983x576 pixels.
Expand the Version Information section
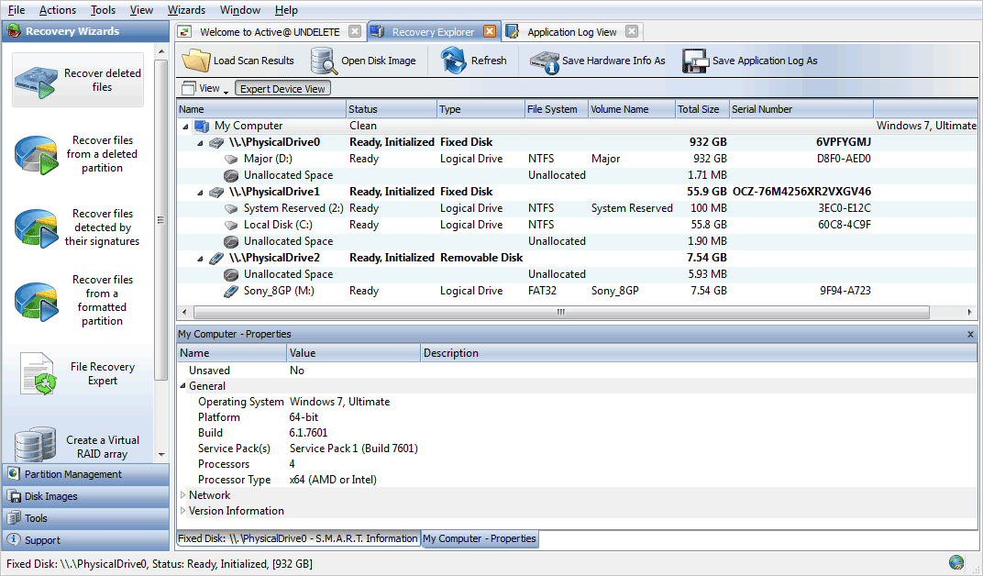182,511
